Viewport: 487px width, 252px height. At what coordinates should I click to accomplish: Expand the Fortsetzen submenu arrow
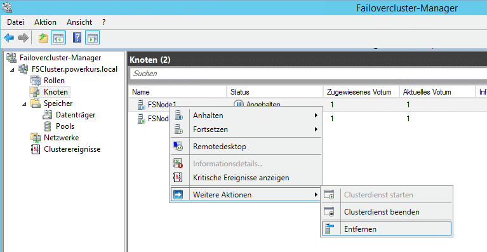point(316,129)
